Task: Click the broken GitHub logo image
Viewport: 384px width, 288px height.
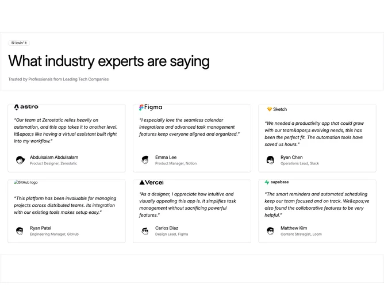Action: (26, 182)
